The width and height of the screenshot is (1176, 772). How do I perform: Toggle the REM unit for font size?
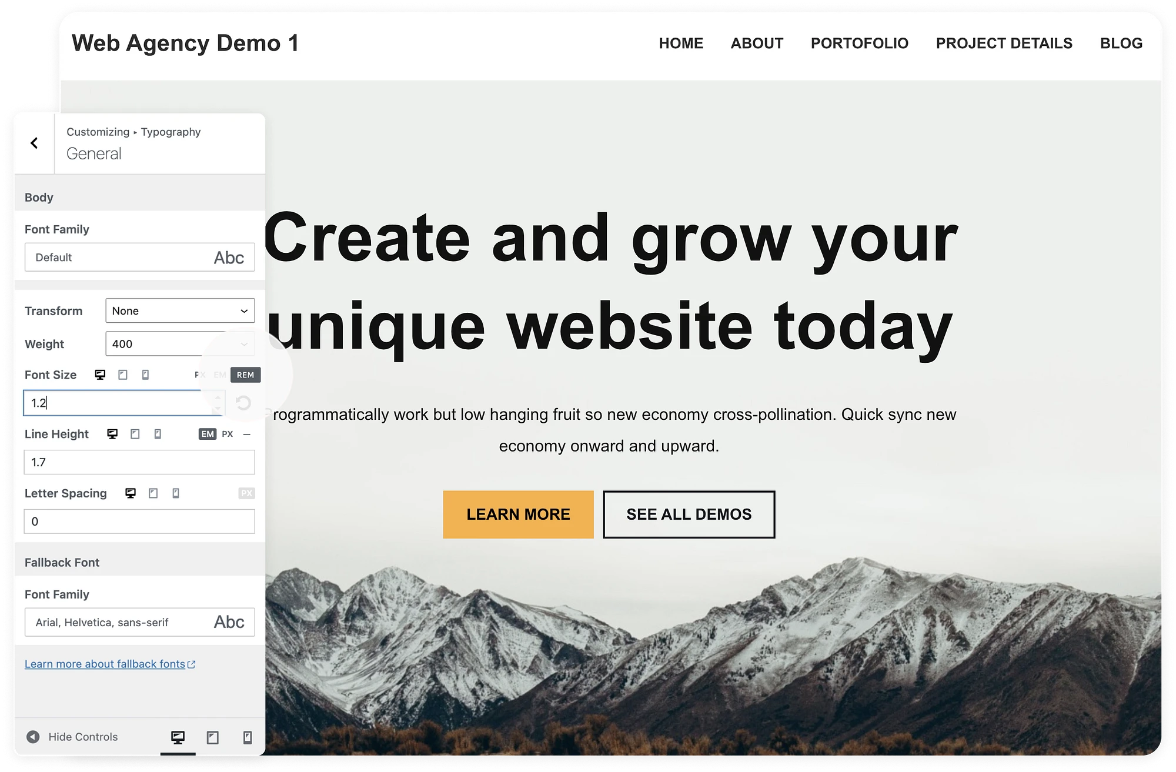coord(244,374)
